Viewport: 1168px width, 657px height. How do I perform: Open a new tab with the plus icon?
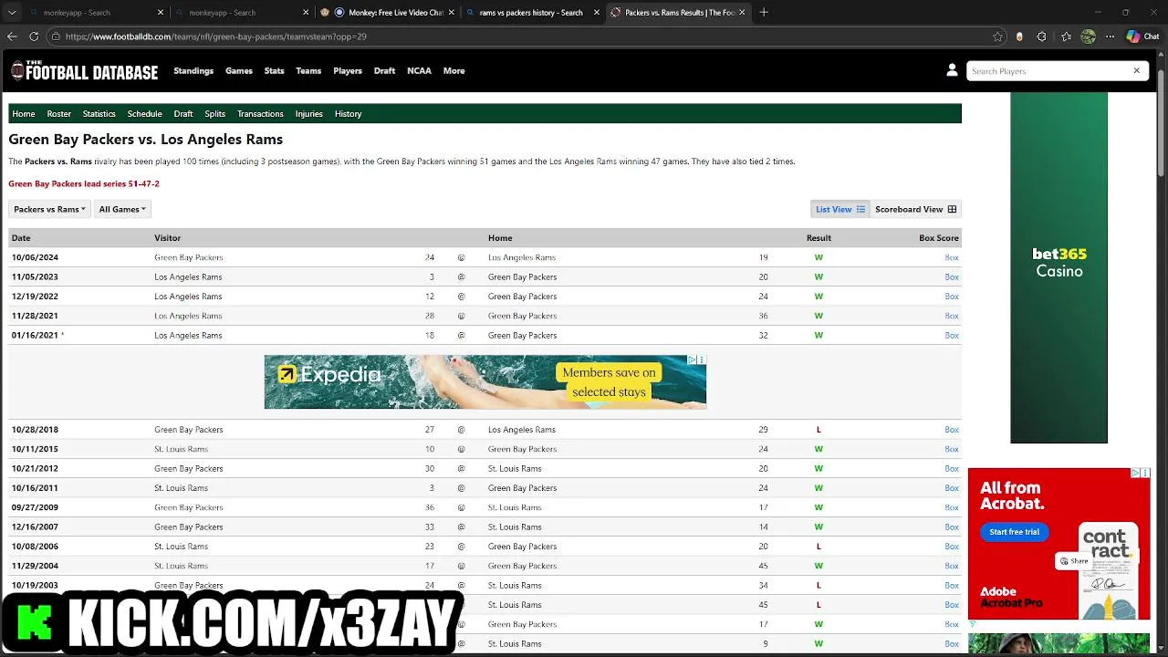point(764,13)
